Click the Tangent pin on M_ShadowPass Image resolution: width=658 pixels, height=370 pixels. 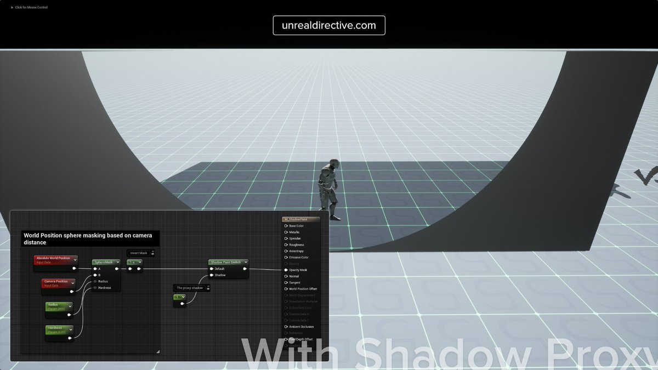(x=286, y=283)
